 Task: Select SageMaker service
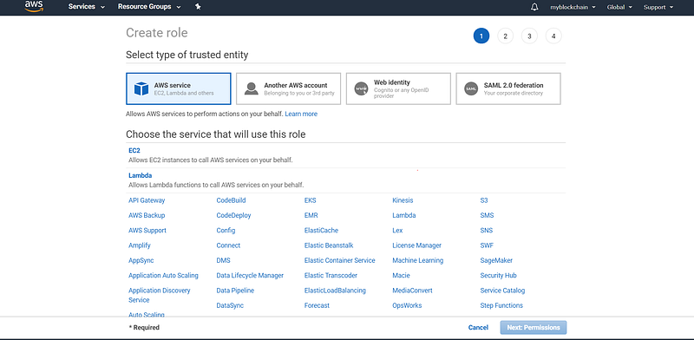tap(496, 260)
